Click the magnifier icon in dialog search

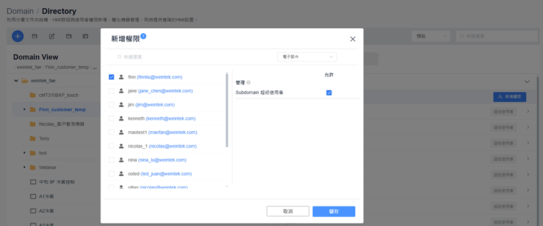(x=119, y=56)
